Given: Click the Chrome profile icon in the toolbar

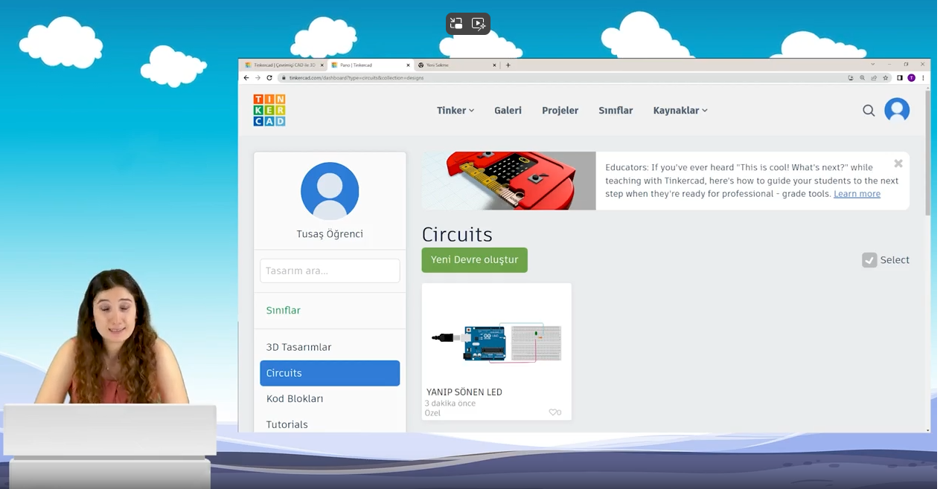Looking at the screenshot, I should (x=910, y=77).
